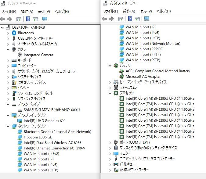This screenshot has height=179, width=206.
Task: Click Help question-mark icon in right window toolbar
Action: [130, 19]
